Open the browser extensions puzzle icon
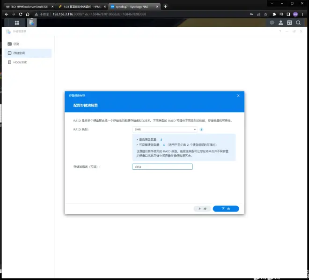This screenshot has height=280, width=309. tap(274, 14)
